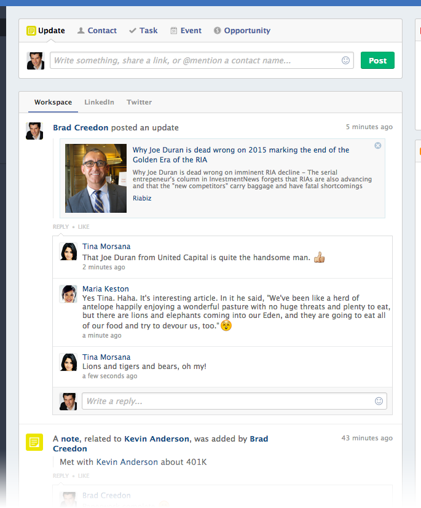This screenshot has width=421, height=508.
Task: Open Tina Morsana's name on the handsome man comment
Action: click(x=106, y=247)
